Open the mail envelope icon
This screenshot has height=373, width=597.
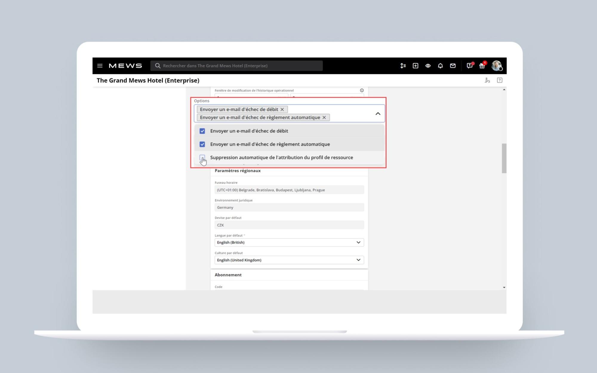click(x=453, y=66)
